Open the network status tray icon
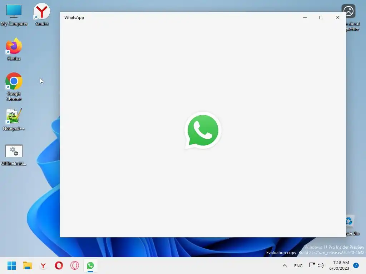Screen dimensions: 366x274 (x=312, y=265)
